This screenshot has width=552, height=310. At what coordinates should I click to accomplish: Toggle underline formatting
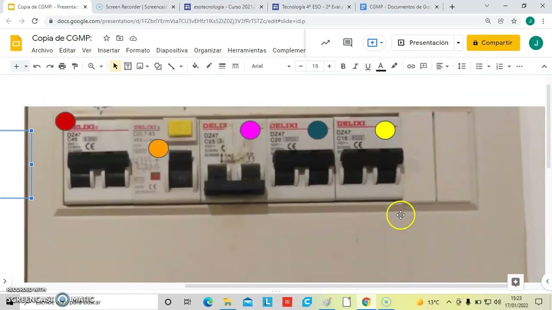(x=368, y=66)
